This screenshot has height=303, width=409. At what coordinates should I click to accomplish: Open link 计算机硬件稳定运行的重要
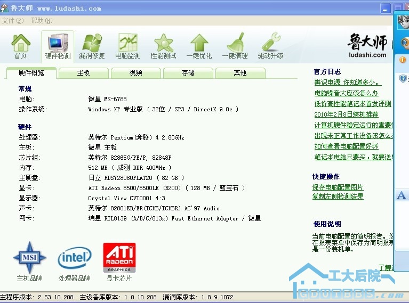click(x=354, y=125)
